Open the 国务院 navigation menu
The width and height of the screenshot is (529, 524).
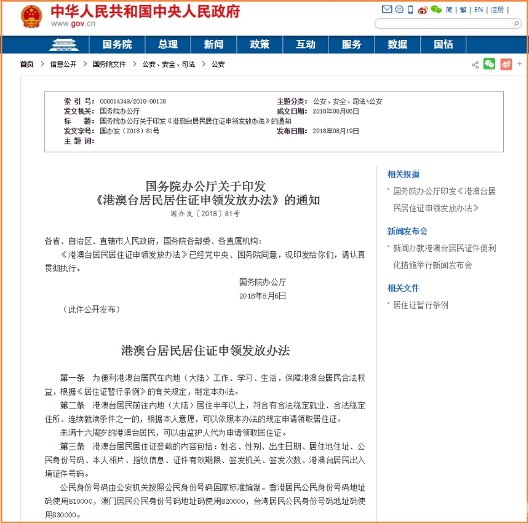click(x=117, y=44)
